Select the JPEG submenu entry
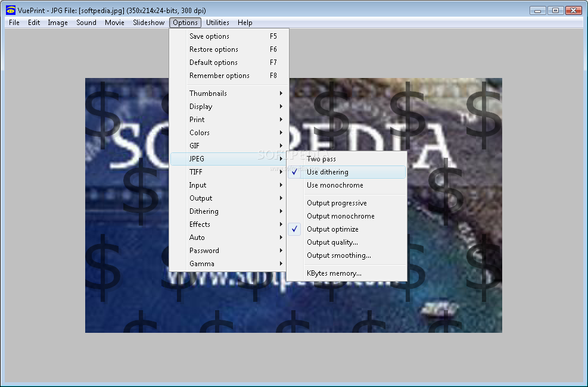 click(229, 159)
